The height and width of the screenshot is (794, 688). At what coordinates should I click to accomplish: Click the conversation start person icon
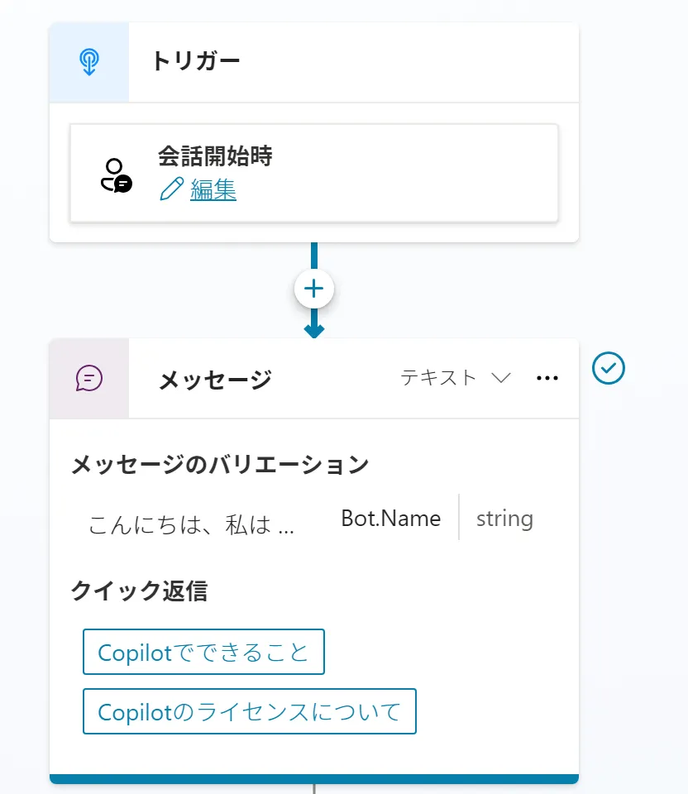click(115, 175)
